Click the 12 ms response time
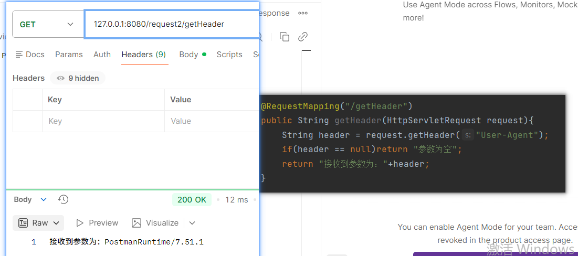Viewport: 578px width, 256px height. point(237,200)
